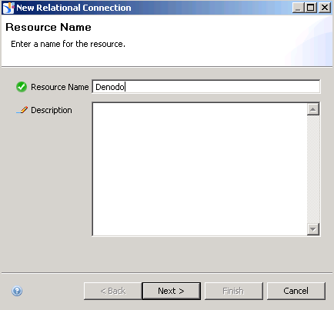Click the Description scrollbar up arrow
This screenshot has height=310, width=334.
click(313, 109)
